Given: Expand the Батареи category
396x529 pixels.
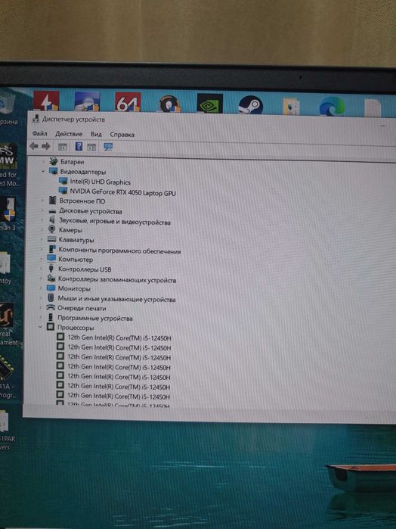Looking at the screenshot, I should [43, 162].
